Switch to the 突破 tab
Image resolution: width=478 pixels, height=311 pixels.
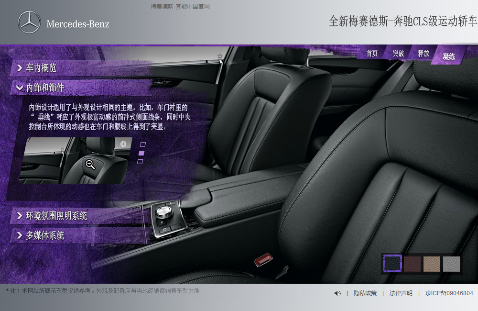398,54
